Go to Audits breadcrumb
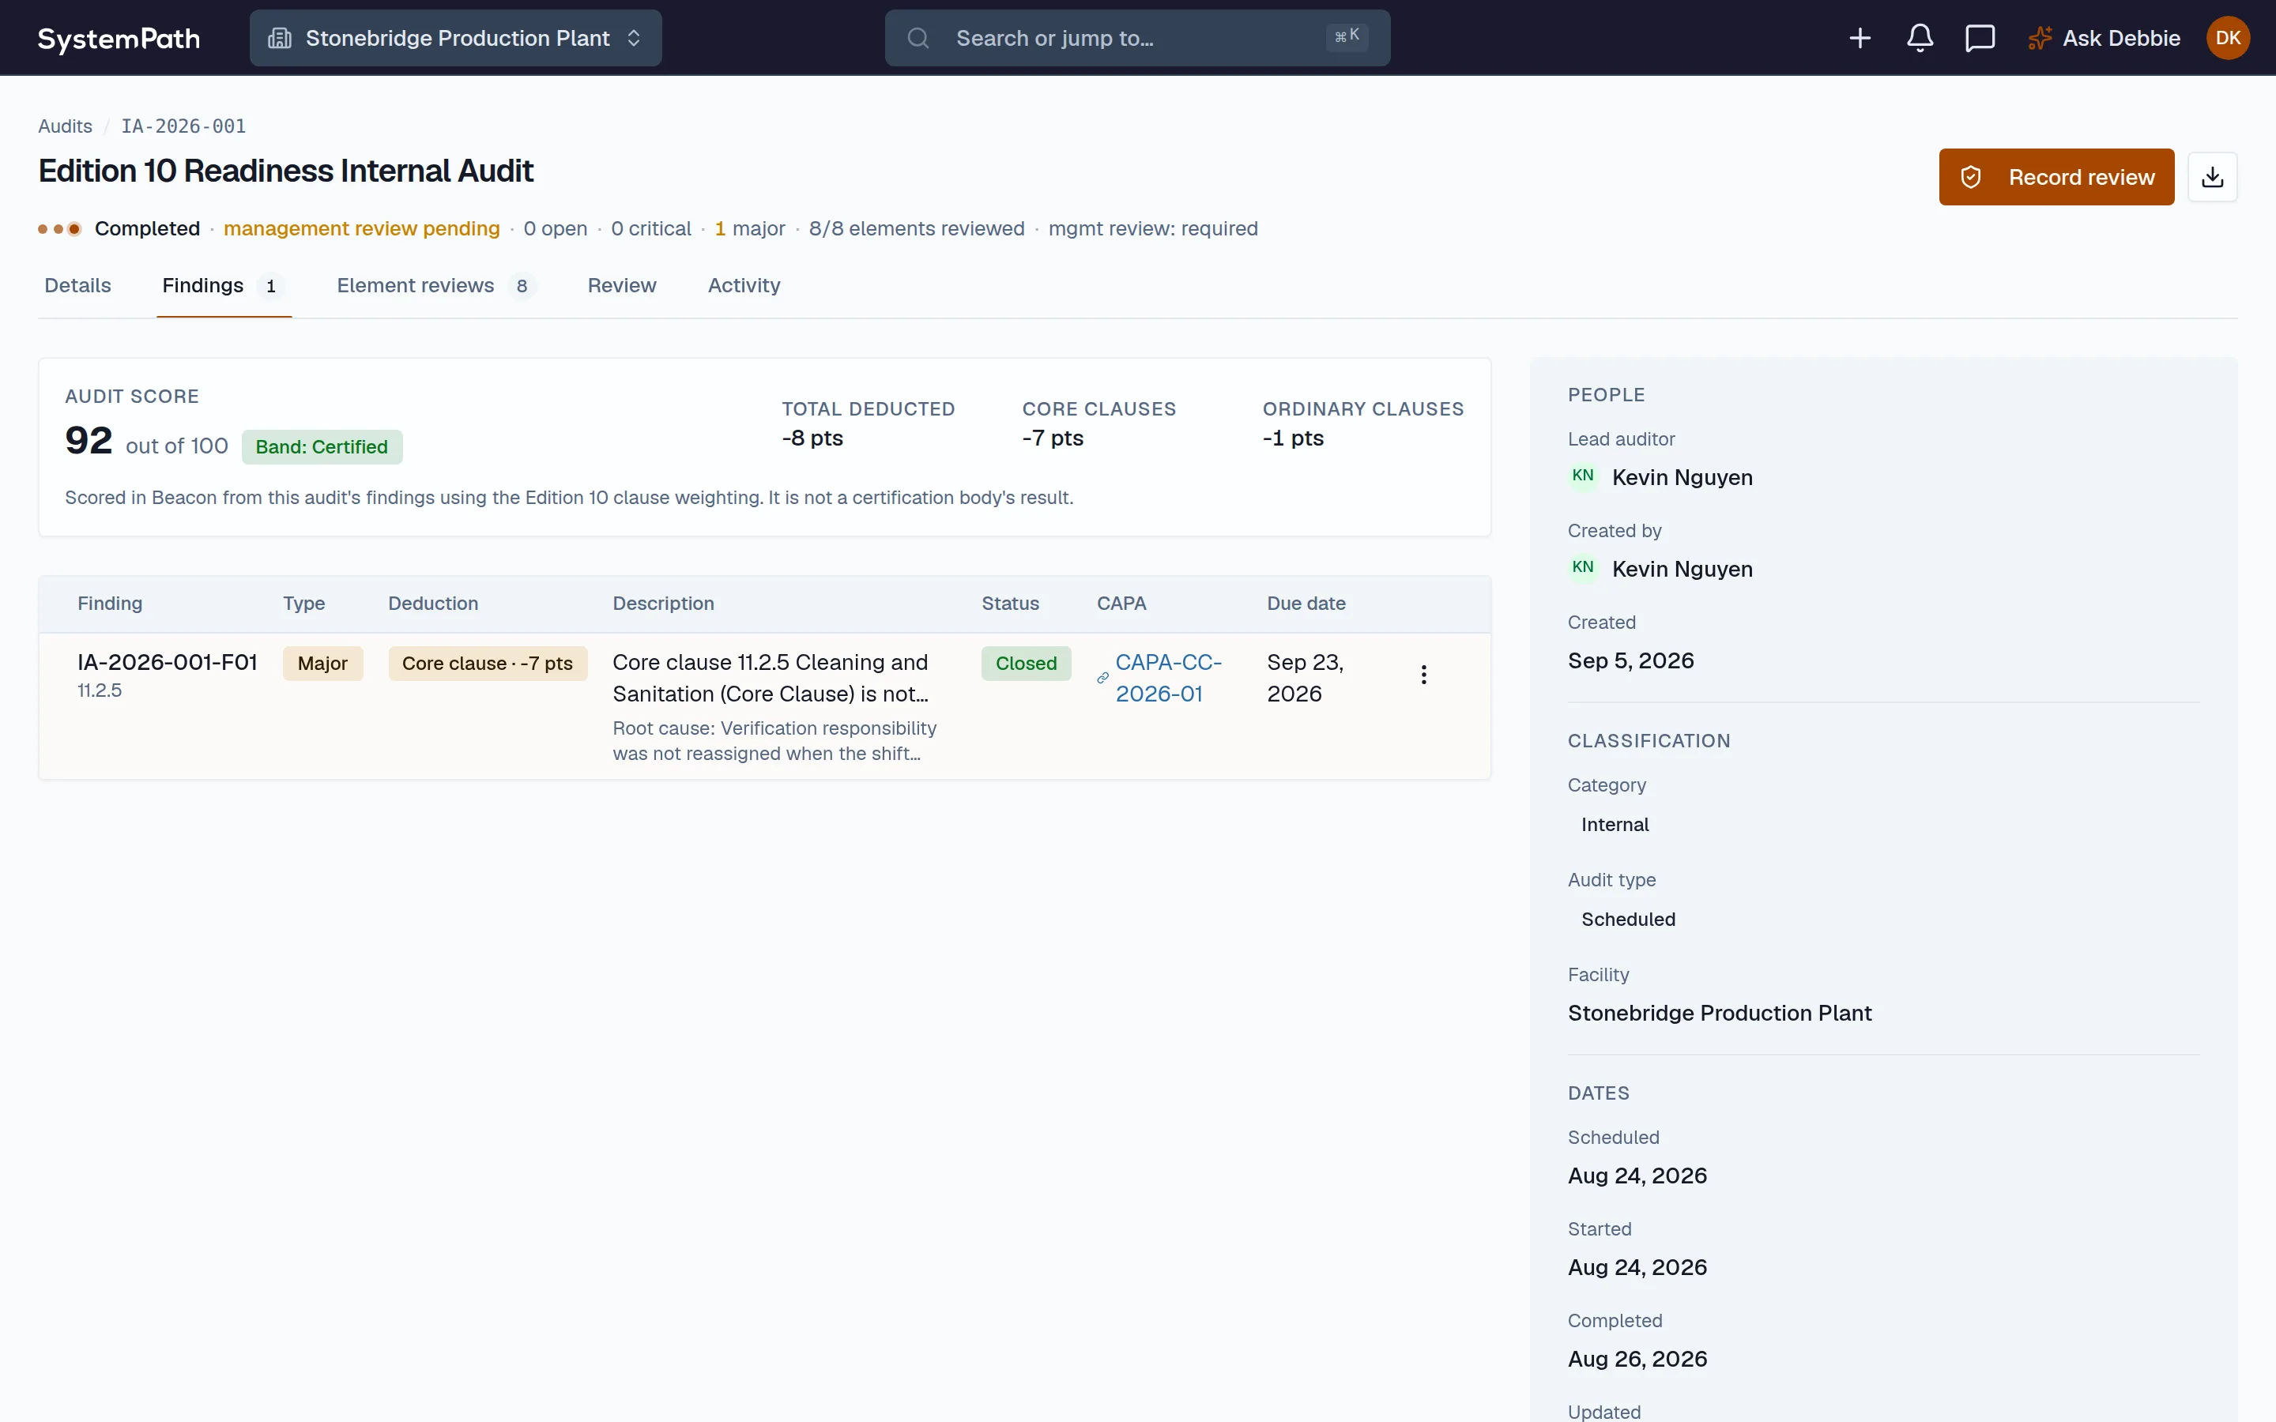This screenshot has height=1422, width=2276. coord(65,126)
